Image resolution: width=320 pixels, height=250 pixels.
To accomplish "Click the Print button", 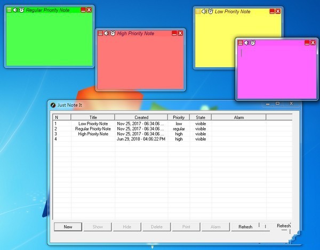I will tap(186, 227).
